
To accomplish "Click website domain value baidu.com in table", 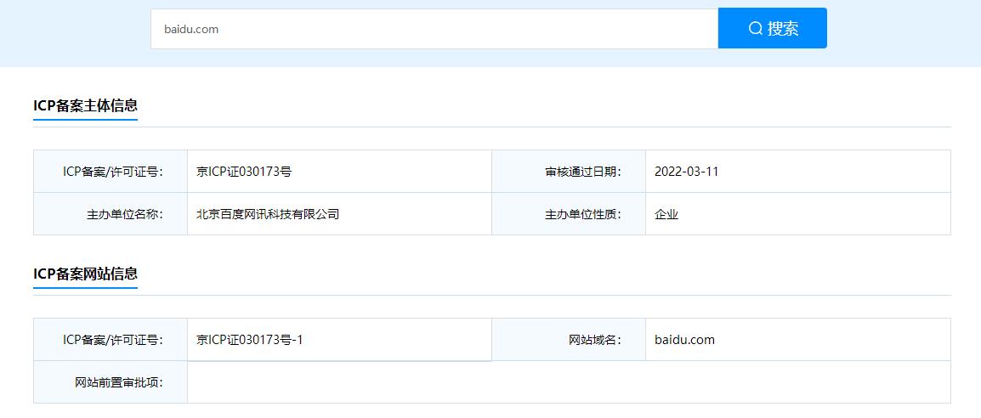I will [684, 340].
